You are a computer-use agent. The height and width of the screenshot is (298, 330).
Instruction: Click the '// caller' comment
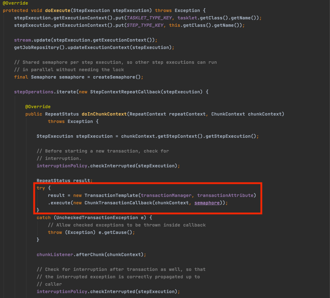point(49,284)
